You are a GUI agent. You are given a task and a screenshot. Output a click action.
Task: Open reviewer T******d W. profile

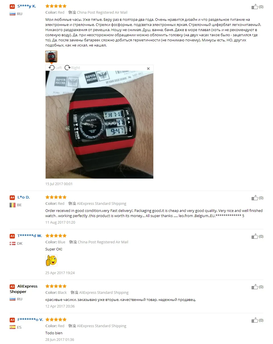(x=30, y=236)
